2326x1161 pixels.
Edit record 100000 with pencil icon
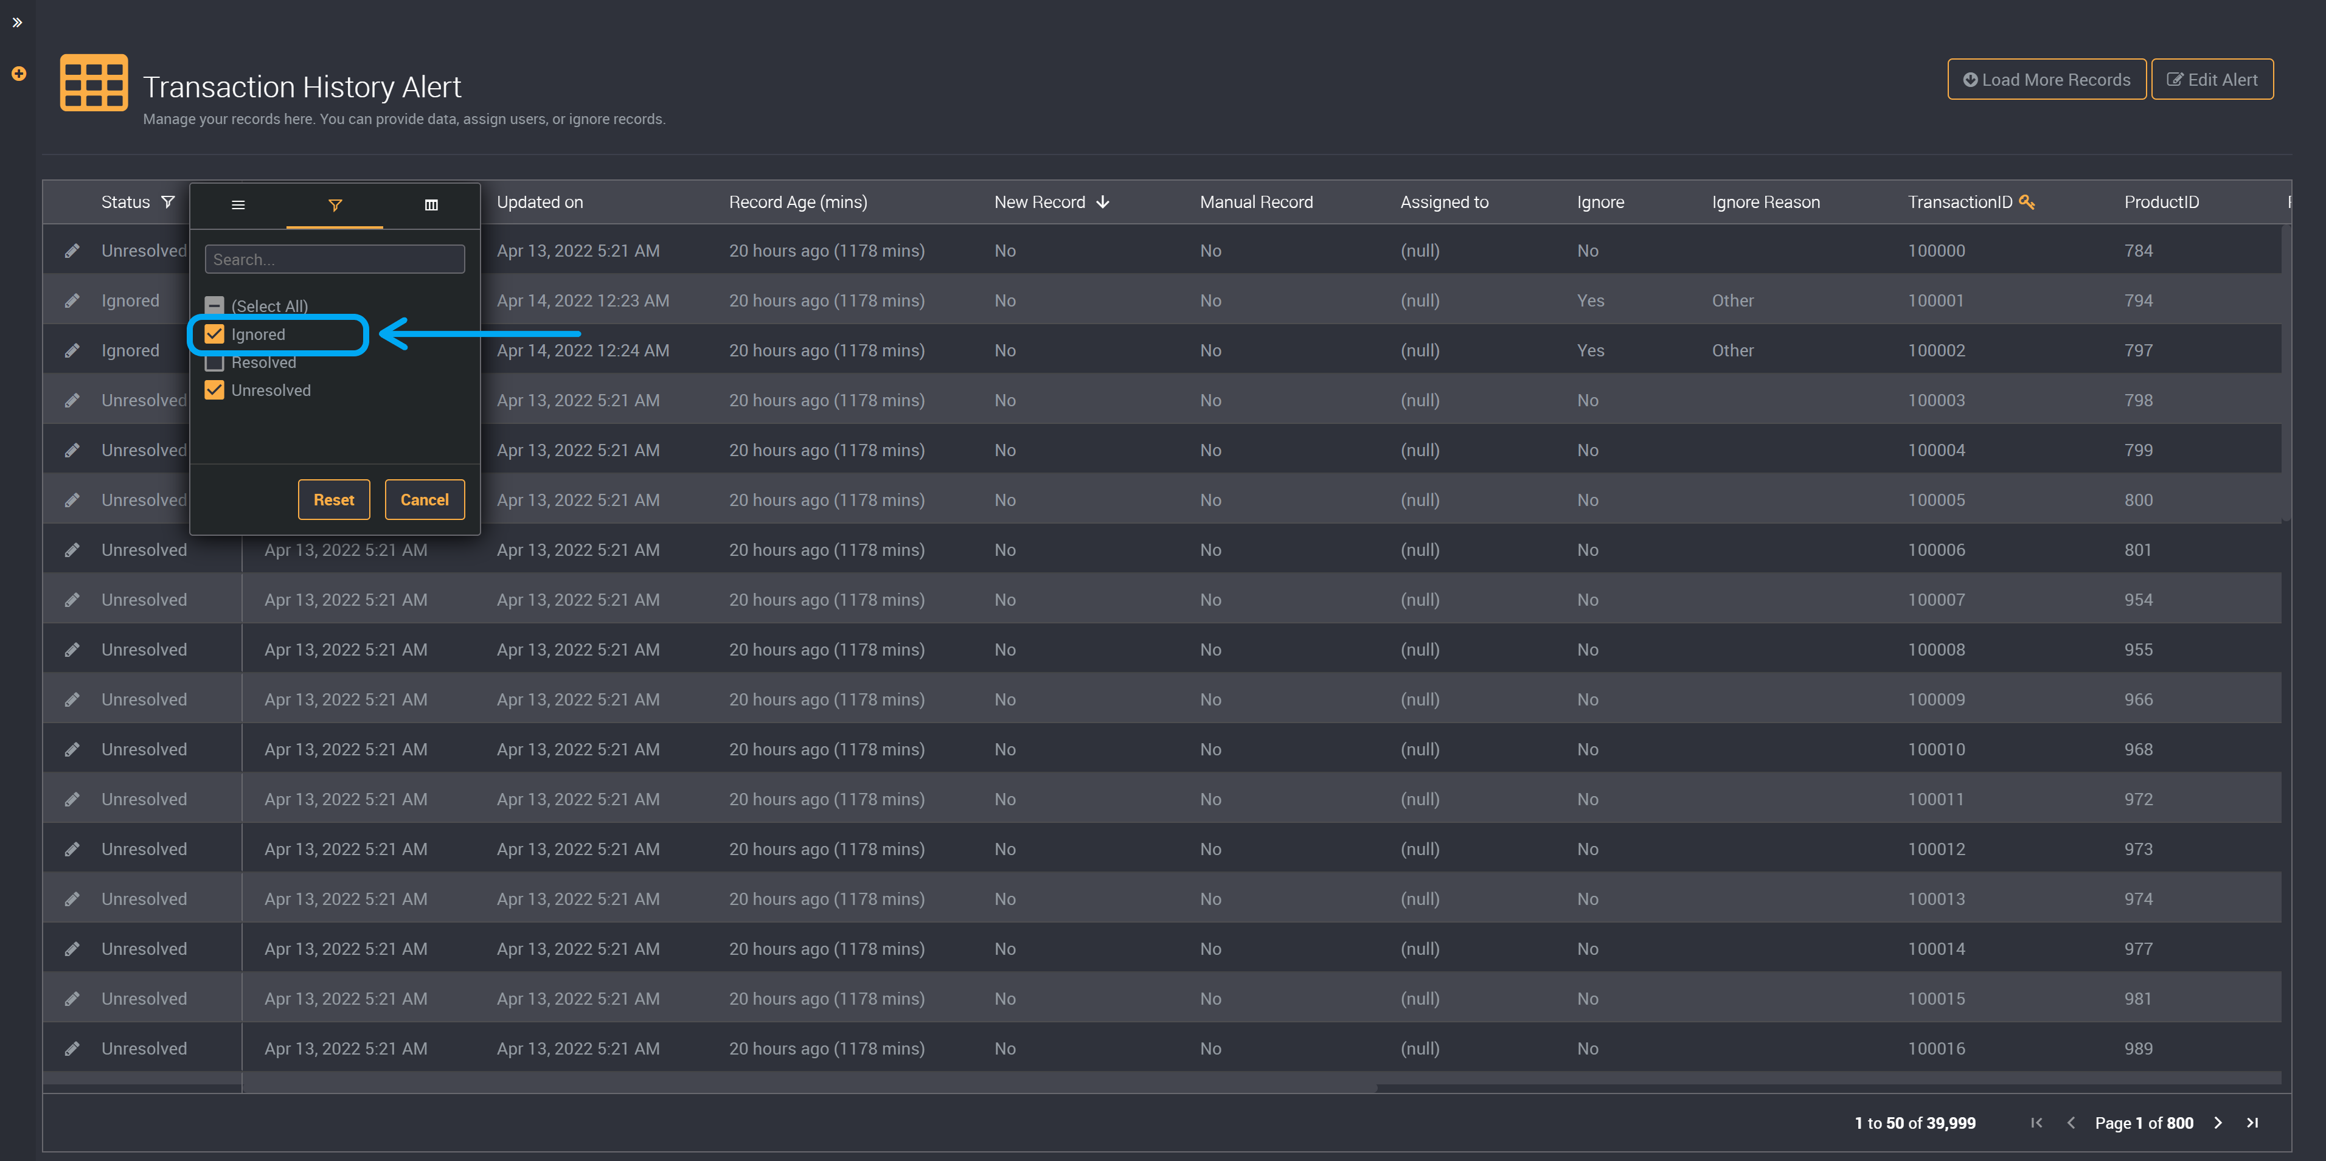[x=72, y=251]
